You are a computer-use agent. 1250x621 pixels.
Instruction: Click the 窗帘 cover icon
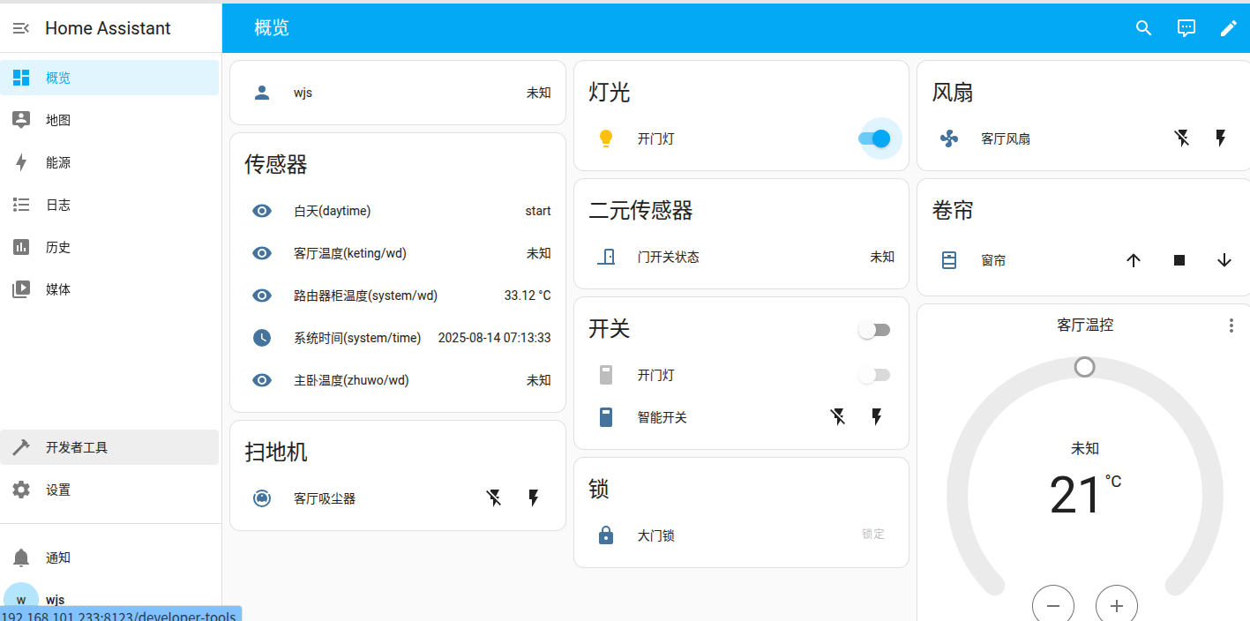click(949, 260)
